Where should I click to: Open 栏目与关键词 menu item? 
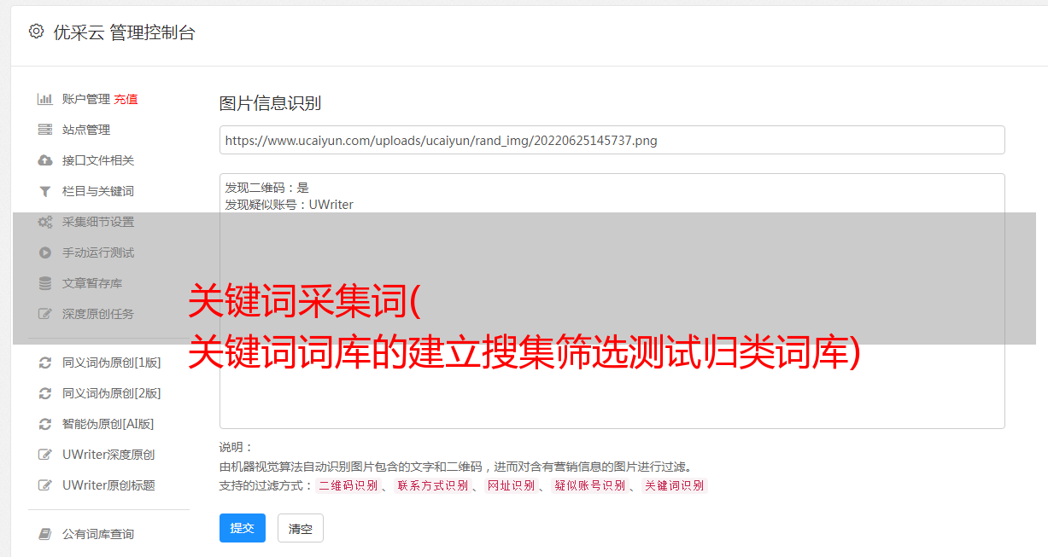coord(98,191)
